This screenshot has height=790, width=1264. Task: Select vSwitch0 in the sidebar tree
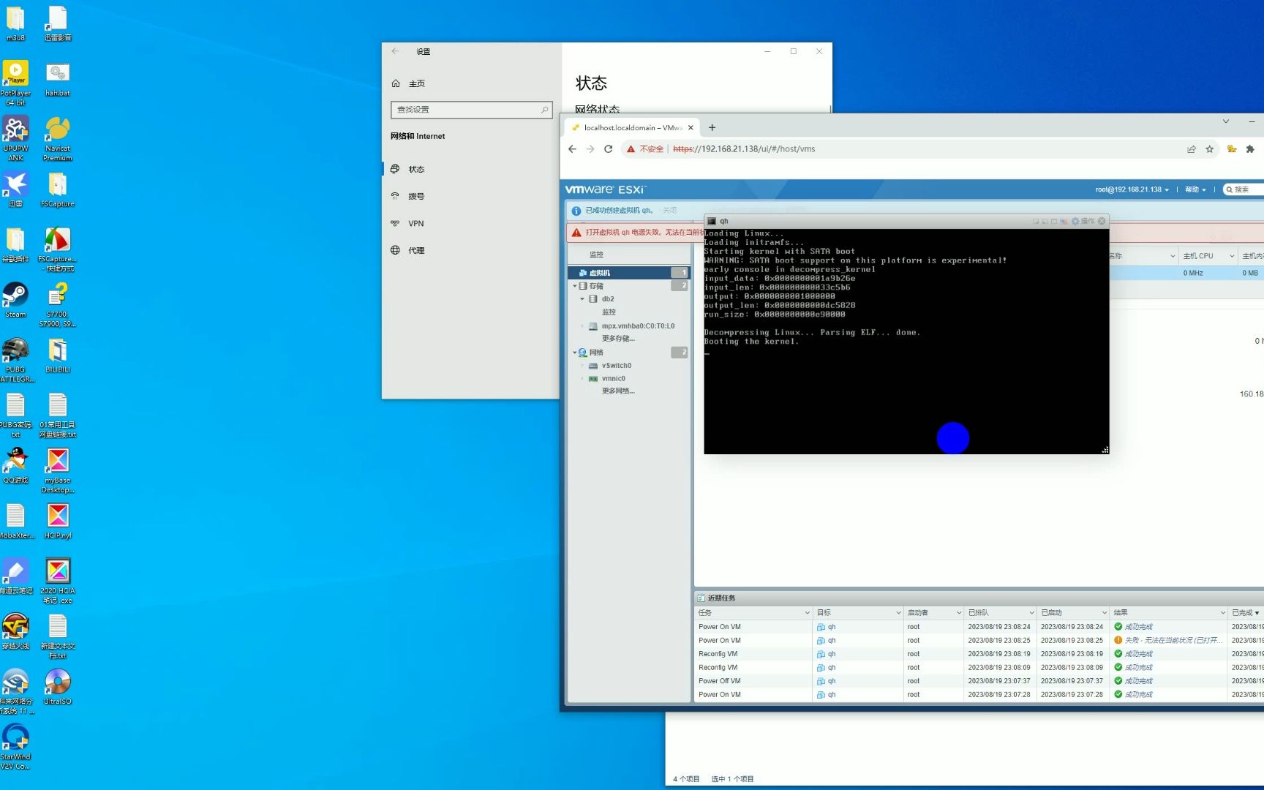pos(617,365)
